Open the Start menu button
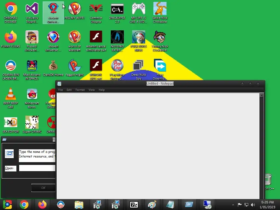 click(x=7, y=205)
